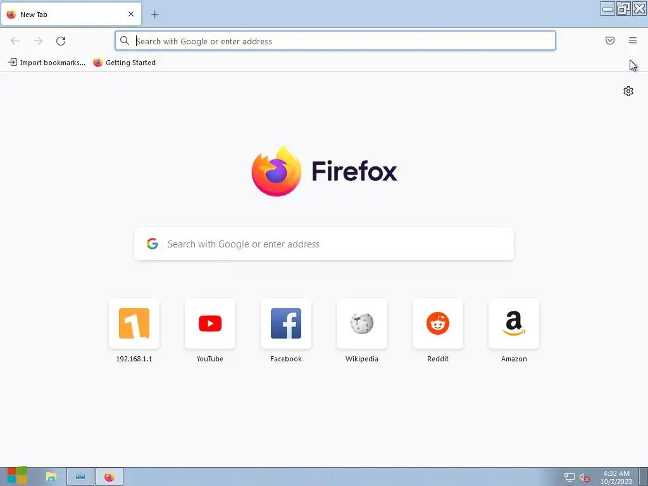Open the Reddit shortcut tile
Screen dimensions: 648x486
coord(438,323)
